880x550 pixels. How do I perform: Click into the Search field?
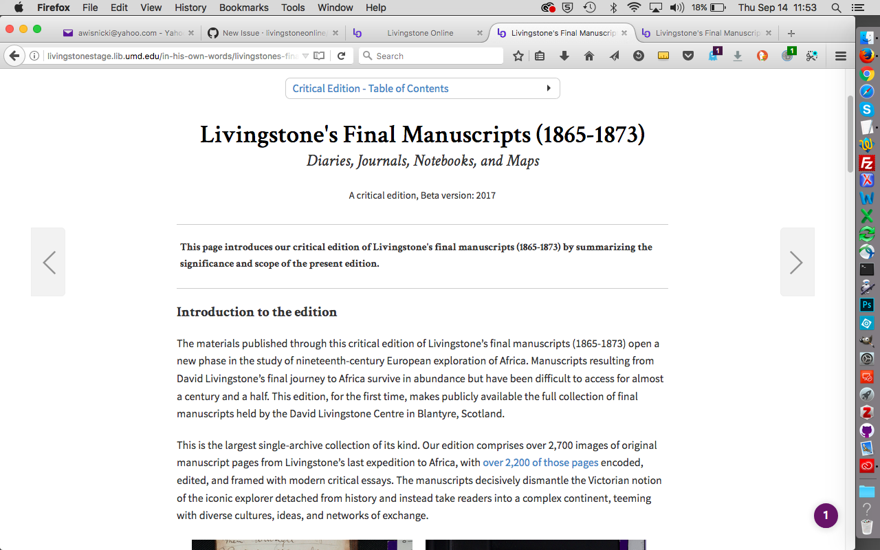pos(431,56)
